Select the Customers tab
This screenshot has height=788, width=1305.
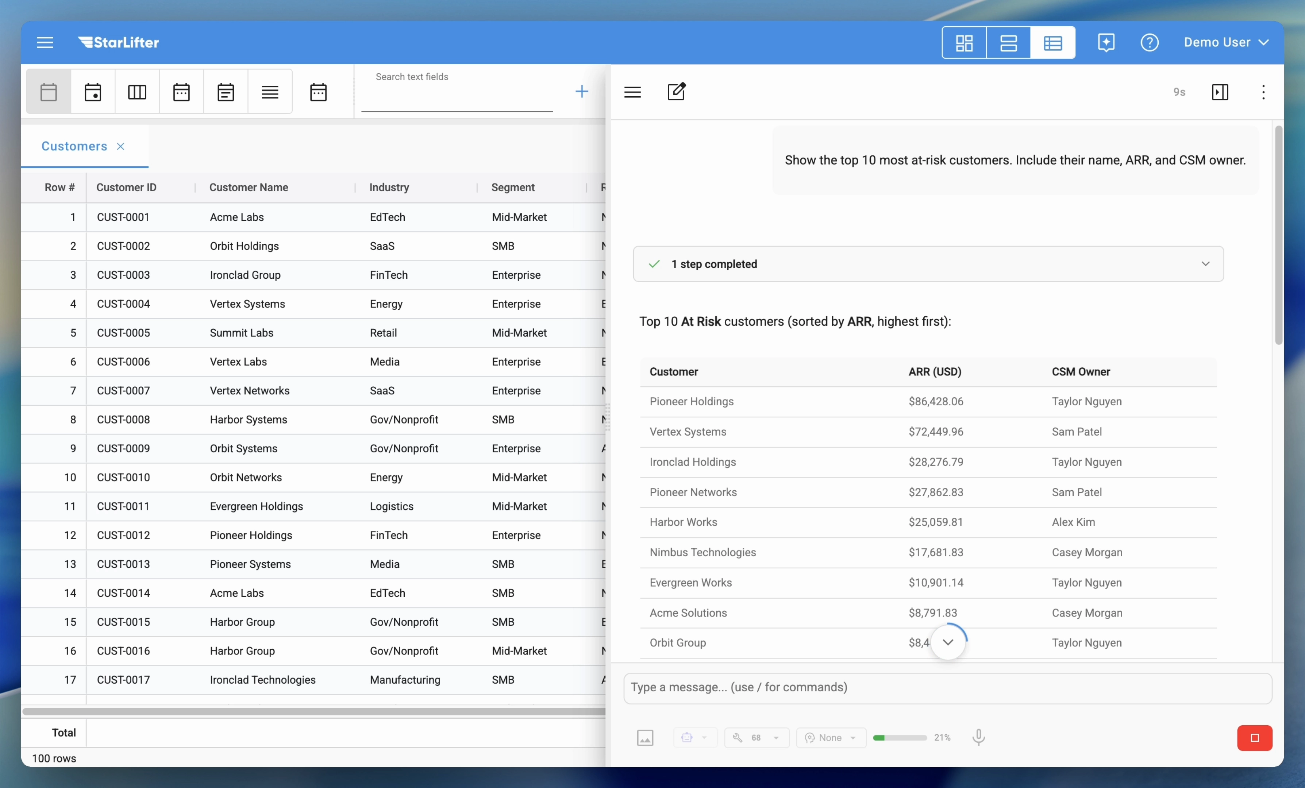point(74,146)
